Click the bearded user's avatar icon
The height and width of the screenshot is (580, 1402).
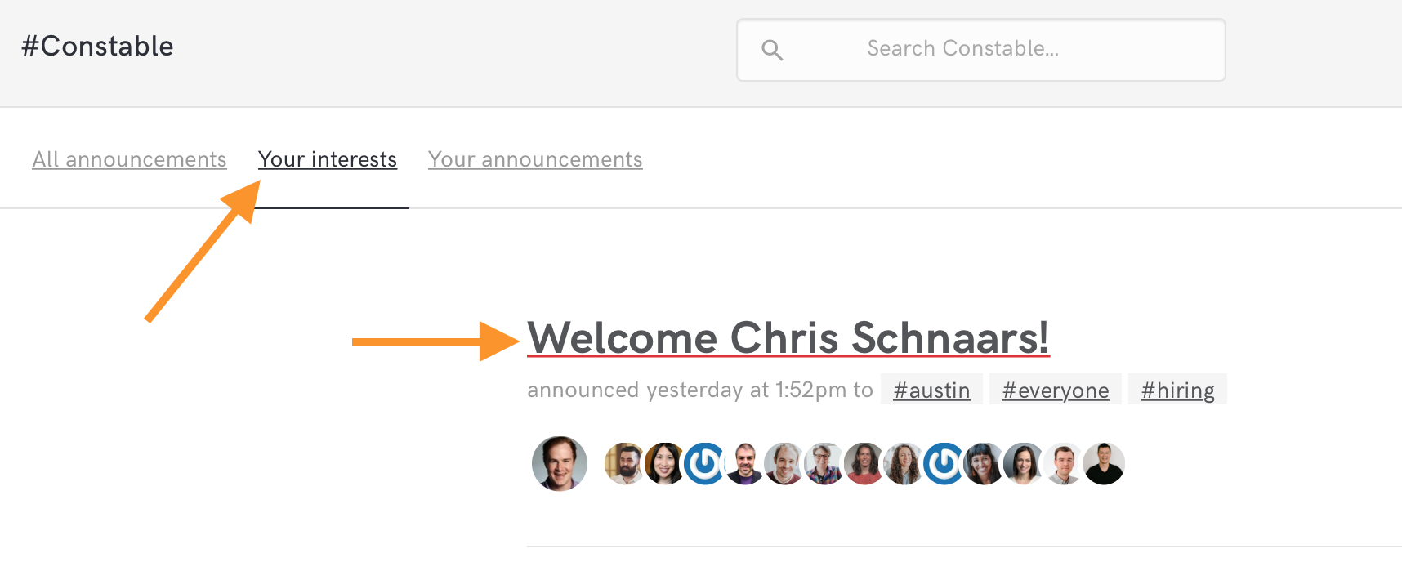pyautogui.click(x=625, y=463)
